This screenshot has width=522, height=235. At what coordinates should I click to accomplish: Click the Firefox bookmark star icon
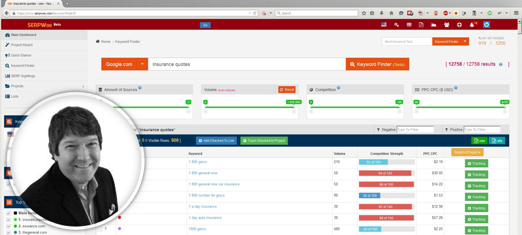tap(363, 13)
